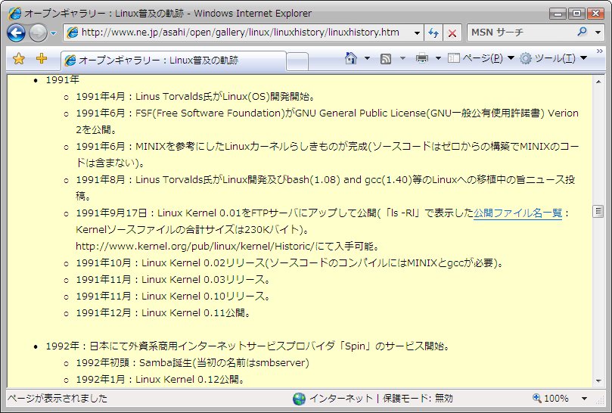The width and height of the screenshot is (612, 413).
Task: Click the Linux Kernel 0.02リリース line
Action: click(x=289, y=263)
